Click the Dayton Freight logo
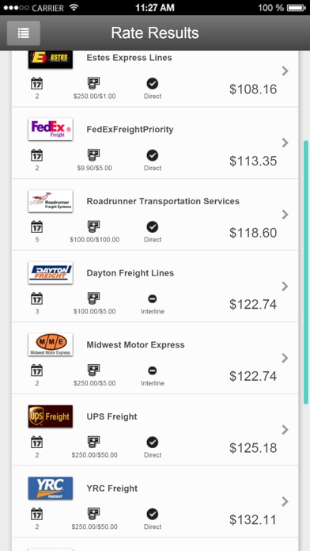This screenshot has width=310, height=551. pyautogui.click(x=51, y=272)
